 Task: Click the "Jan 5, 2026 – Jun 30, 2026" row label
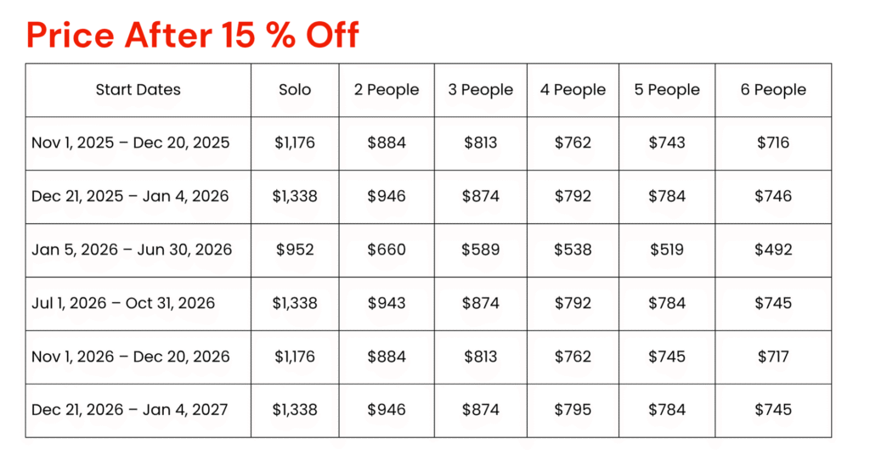pos(132,250)
